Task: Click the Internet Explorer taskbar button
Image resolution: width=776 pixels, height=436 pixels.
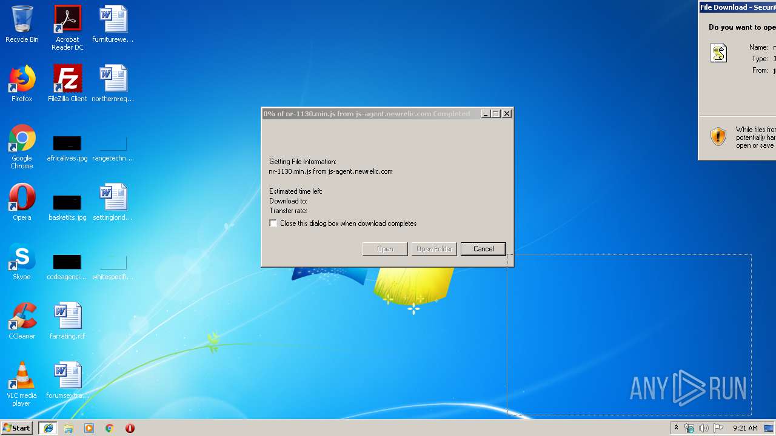Action: (48, 428)
